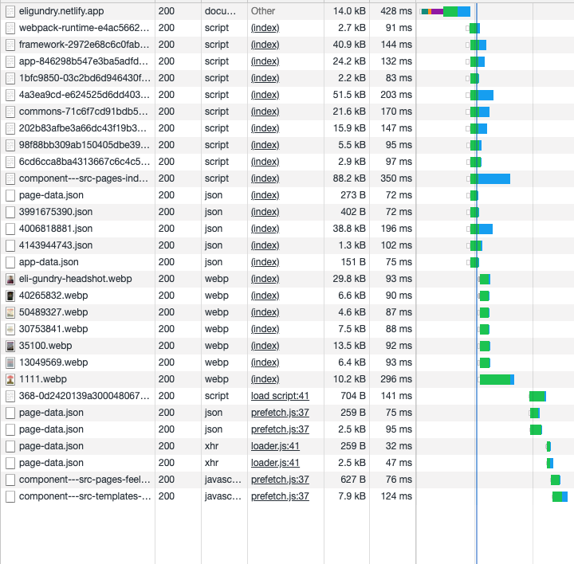
Task: Click the script file icon for webpack-runtime-e4ac5662
Action: coord(10,28)
